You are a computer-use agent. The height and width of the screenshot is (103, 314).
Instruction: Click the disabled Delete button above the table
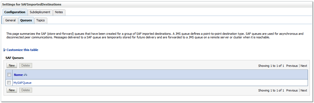click(26, 65)
